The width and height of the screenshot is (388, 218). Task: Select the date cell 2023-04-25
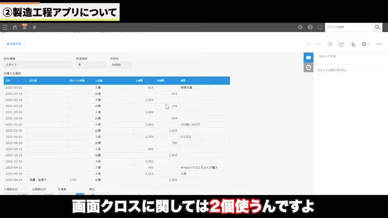(14, 173)
